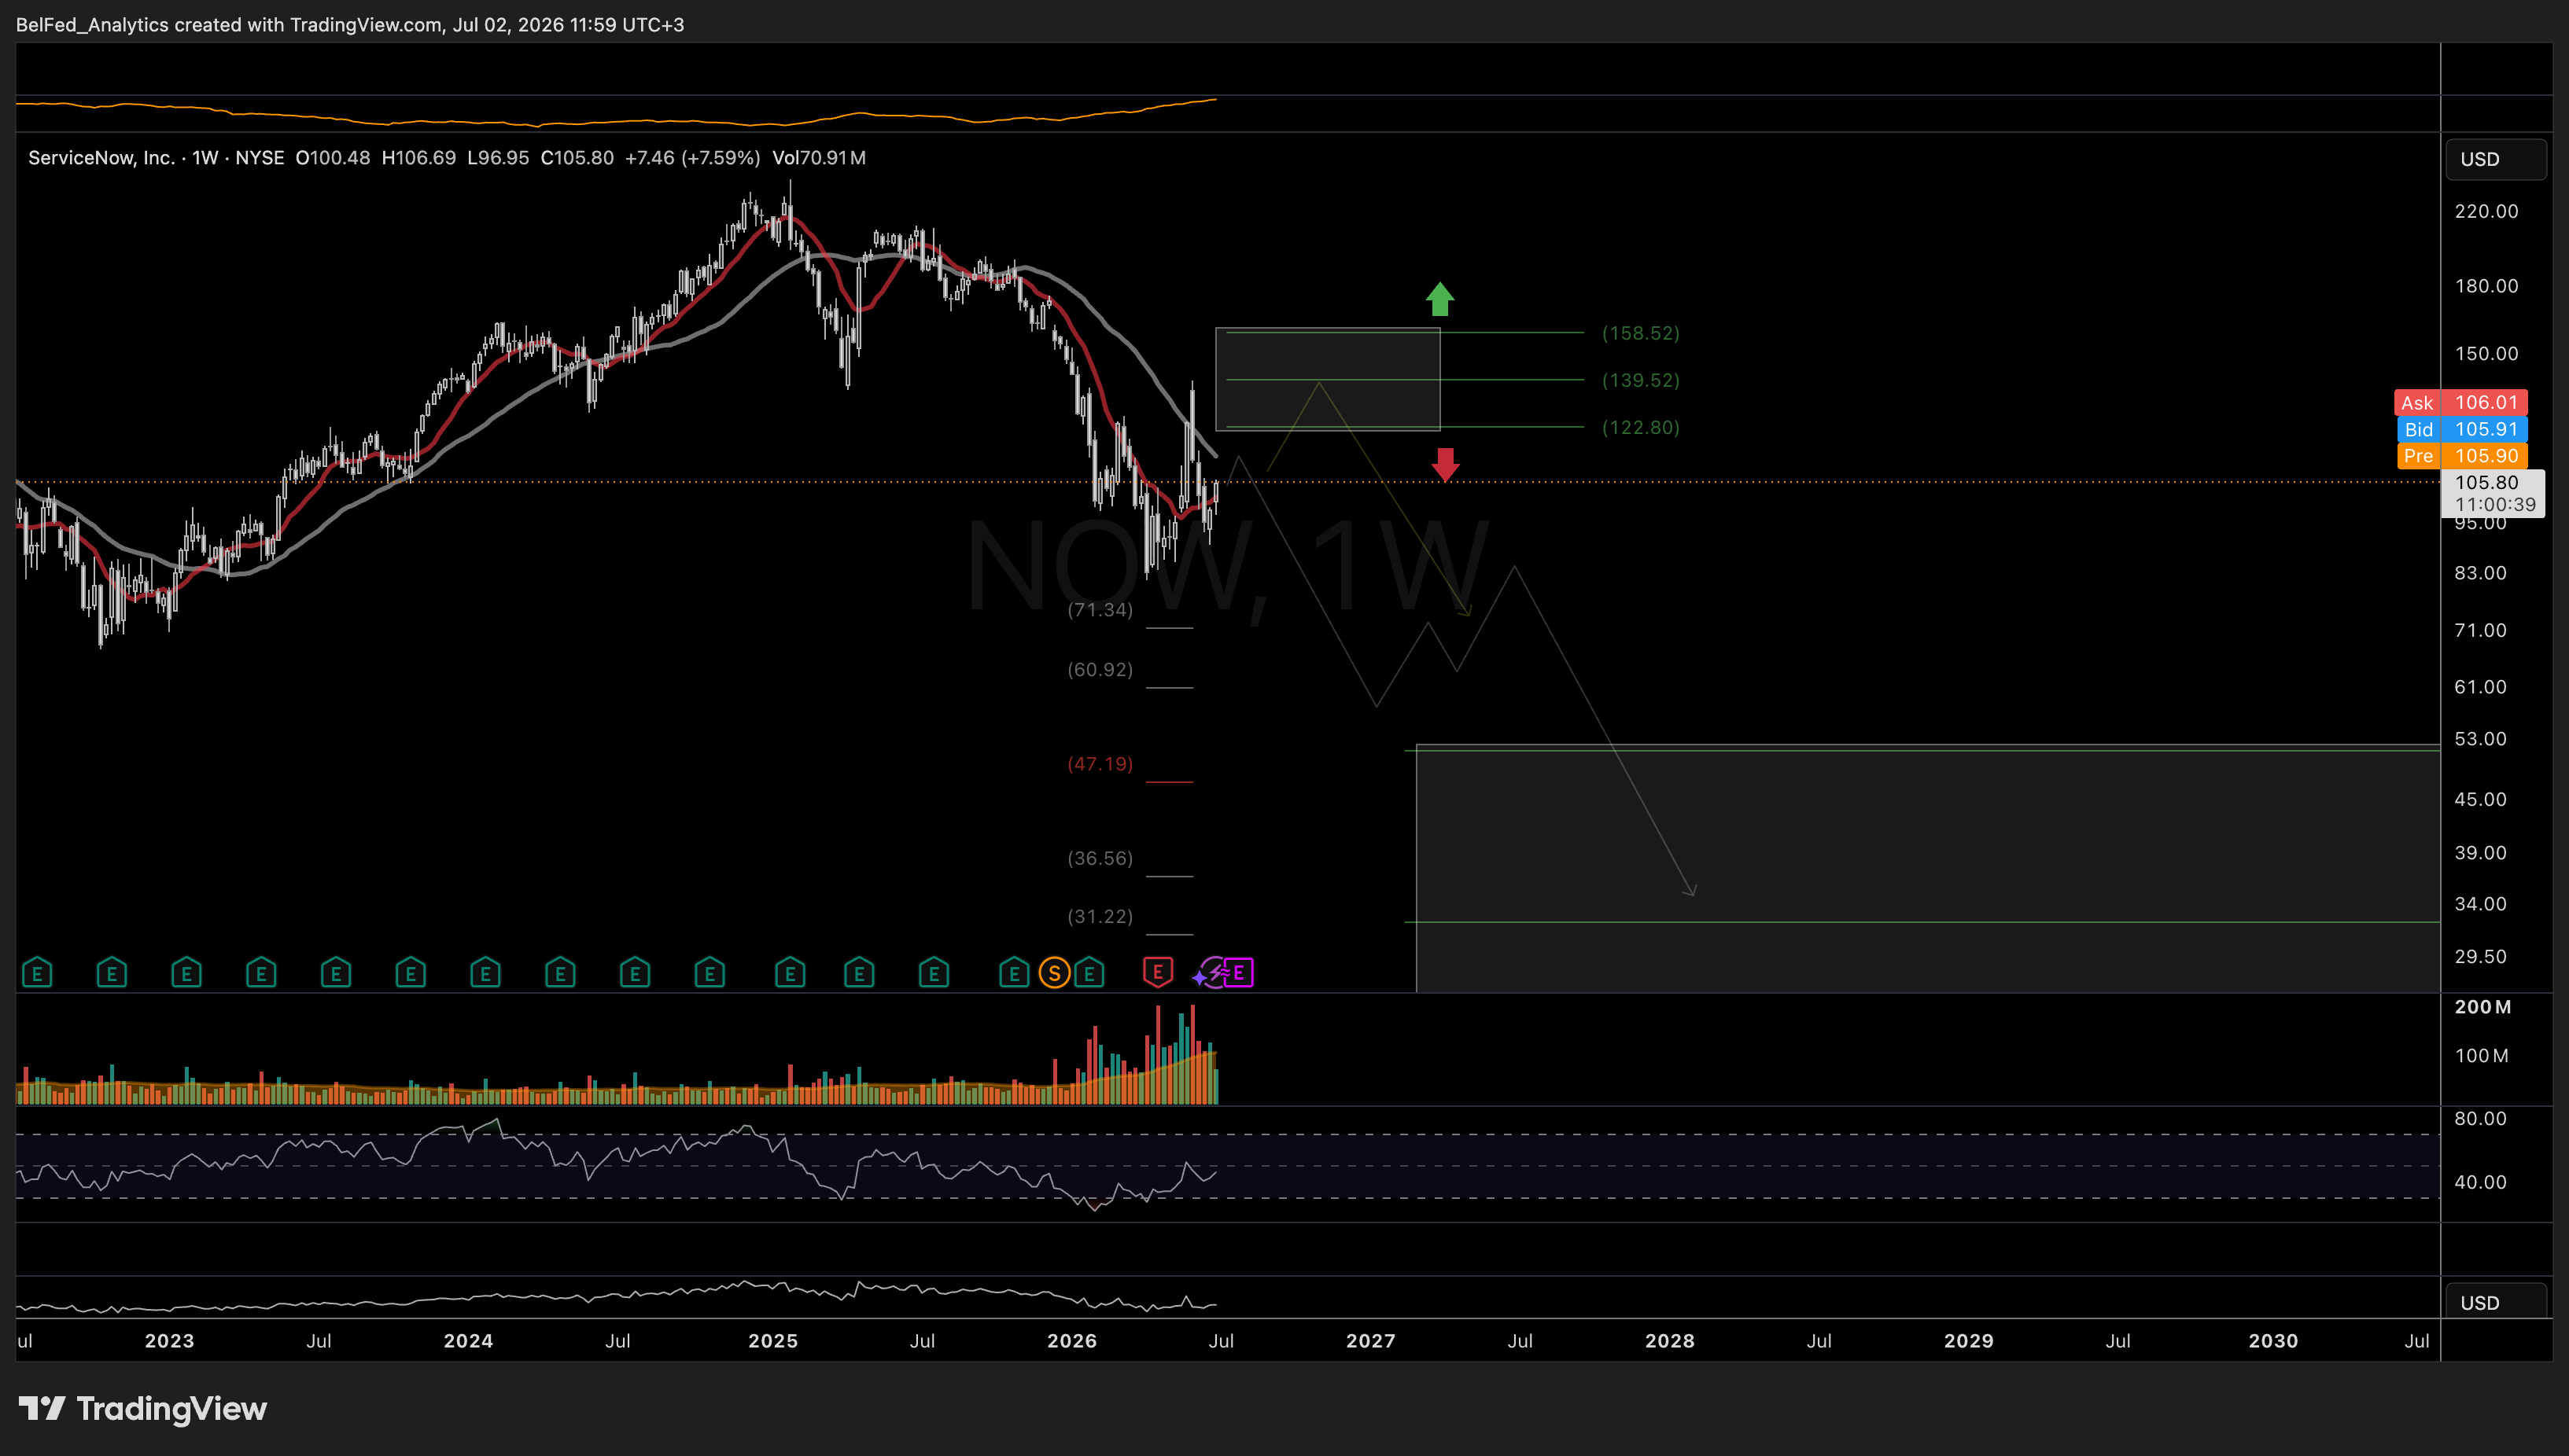Viewport: 2569px width, 1456px height.
Task: Click the (36.56) level label
Action: [x=1100, y=858]
